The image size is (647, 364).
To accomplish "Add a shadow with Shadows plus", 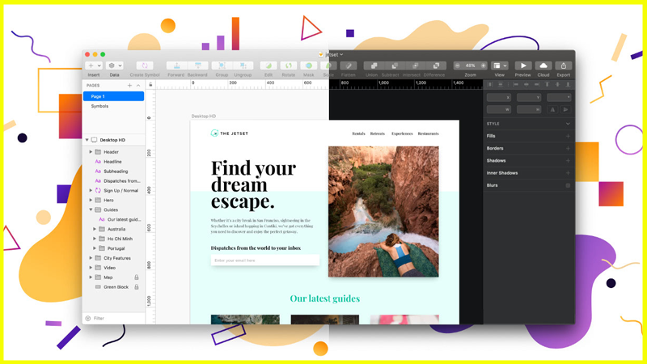I will [x=568, y=160].
